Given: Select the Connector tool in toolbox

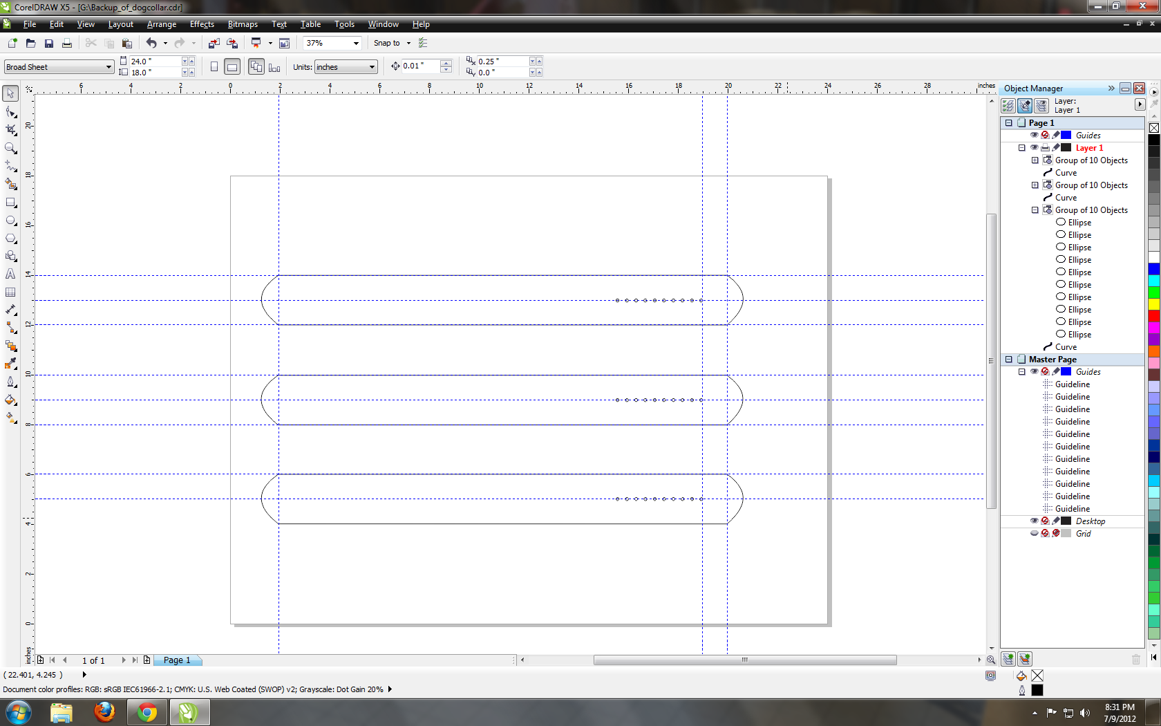Looking at the screenshot, I should click(x=10, y=328).
